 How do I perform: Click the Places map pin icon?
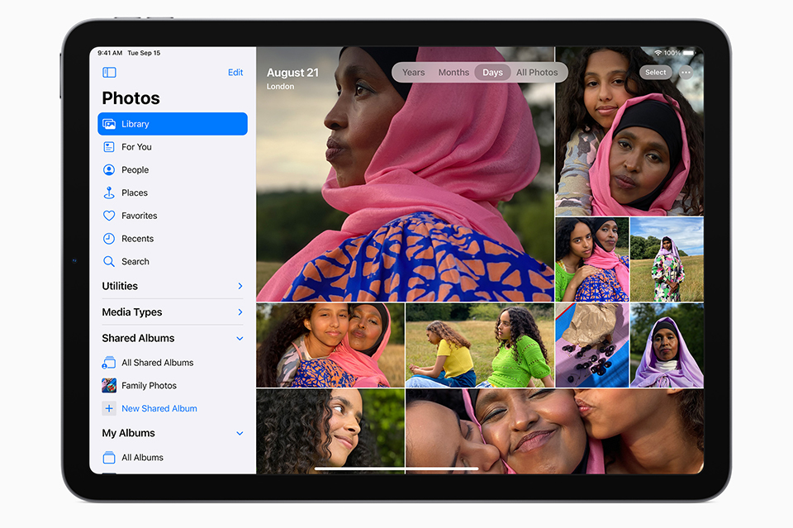pyautogui.click(x=109, y=193)
